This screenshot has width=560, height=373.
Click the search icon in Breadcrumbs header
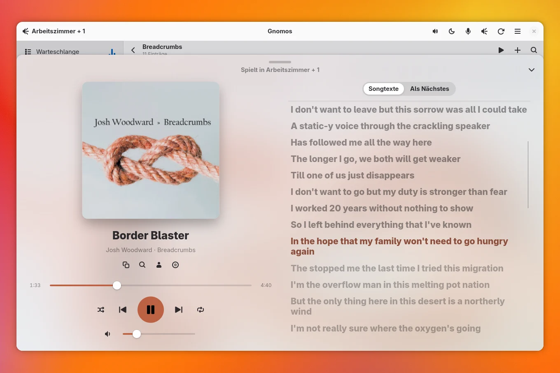pos(534,50)
